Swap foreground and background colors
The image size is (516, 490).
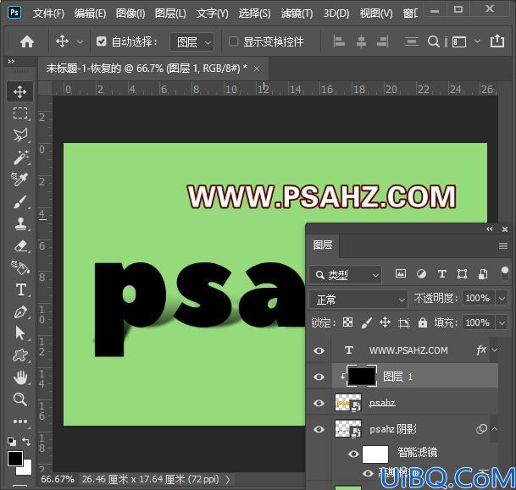pyautogui.click(x=26, y=442)
